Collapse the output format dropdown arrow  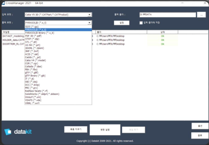89,23
